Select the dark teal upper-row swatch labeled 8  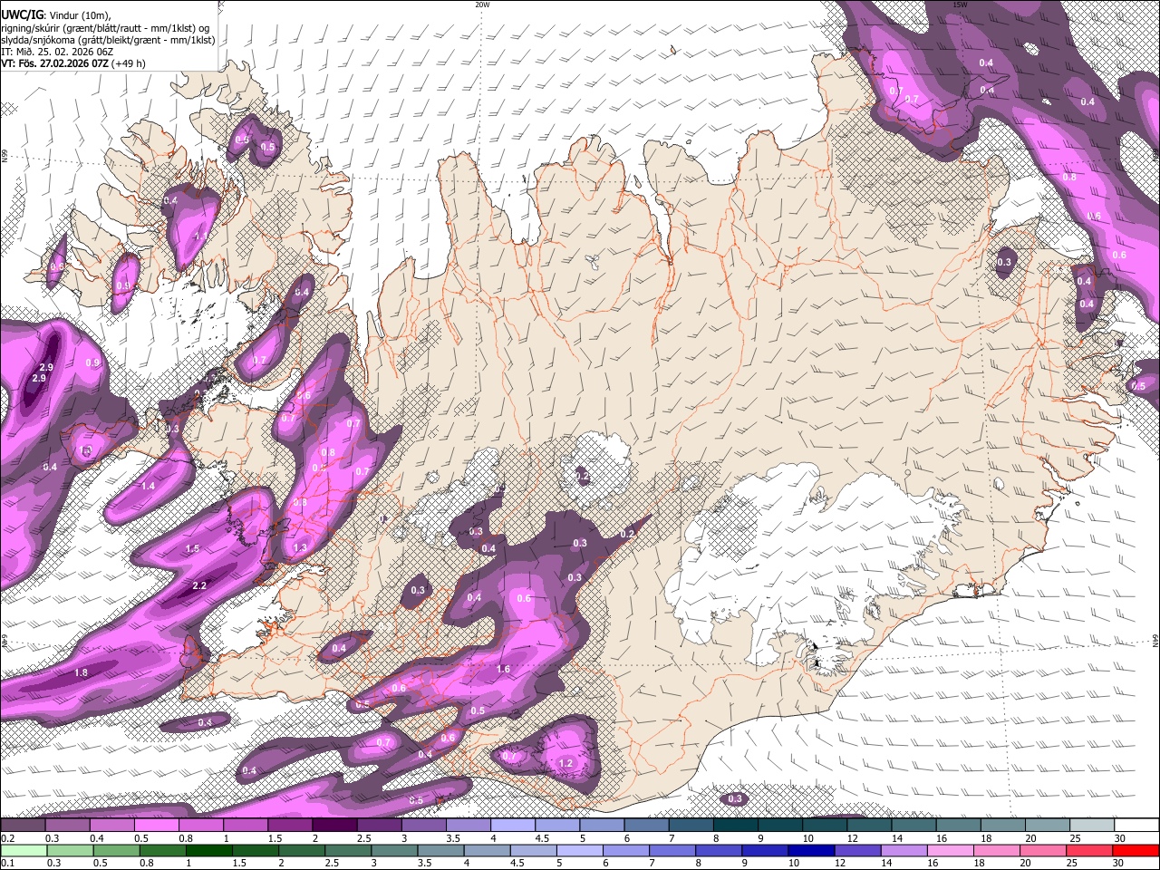(x=735, y=826)
